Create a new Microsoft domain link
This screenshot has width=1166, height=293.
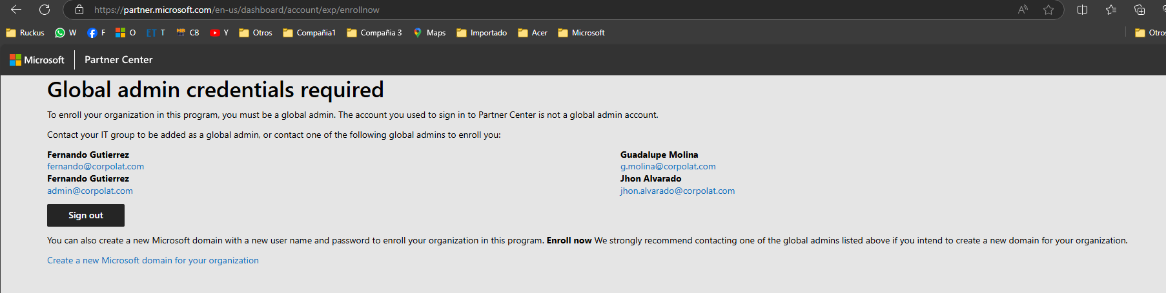153,261
